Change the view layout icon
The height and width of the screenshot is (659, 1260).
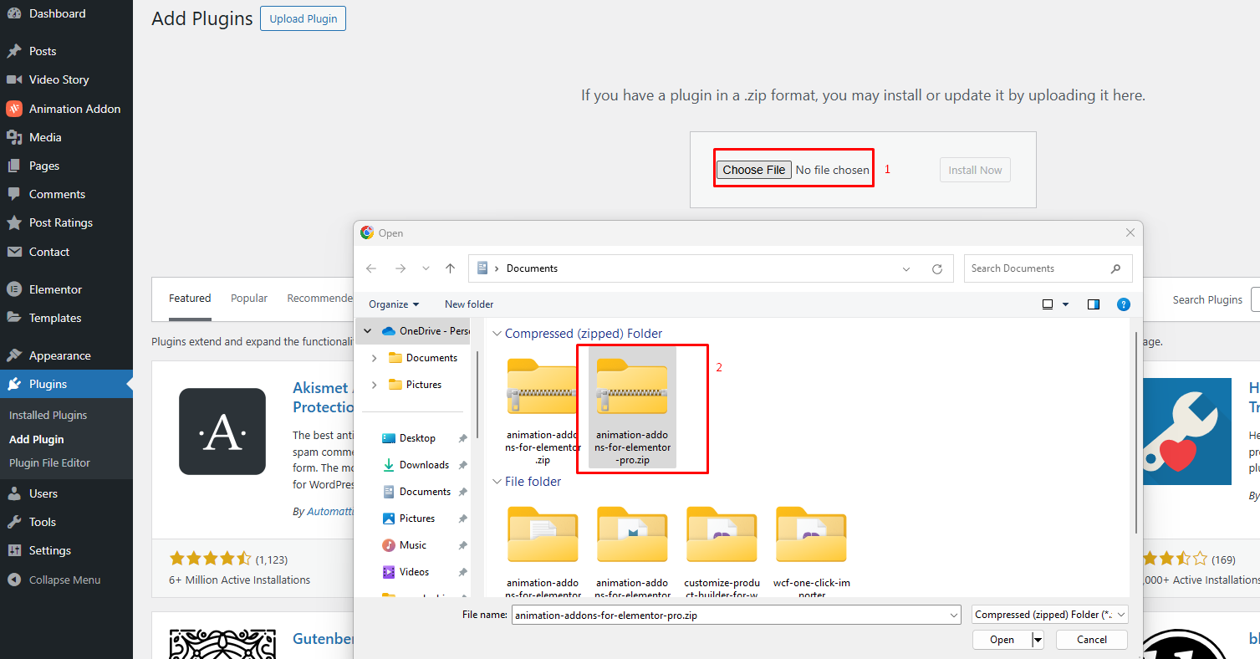click(1048, 304)
